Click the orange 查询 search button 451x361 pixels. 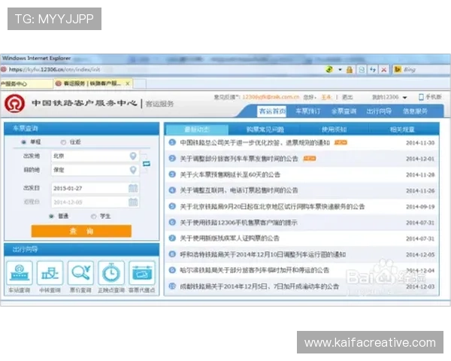tap(81, 231)
